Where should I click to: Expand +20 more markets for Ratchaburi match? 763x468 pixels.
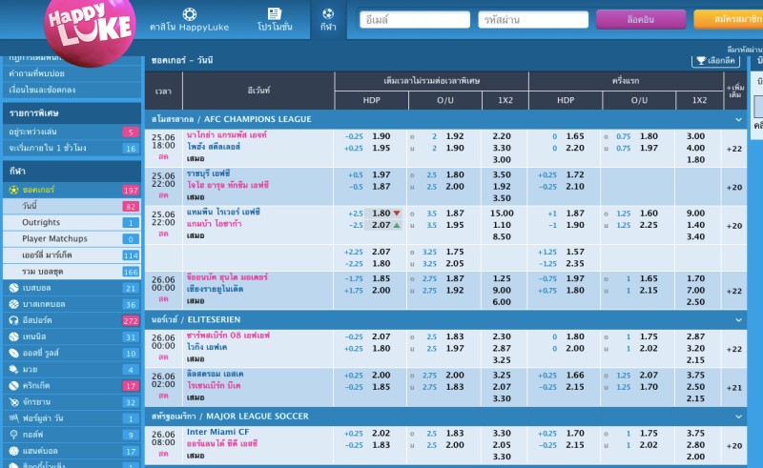[733, 188]
